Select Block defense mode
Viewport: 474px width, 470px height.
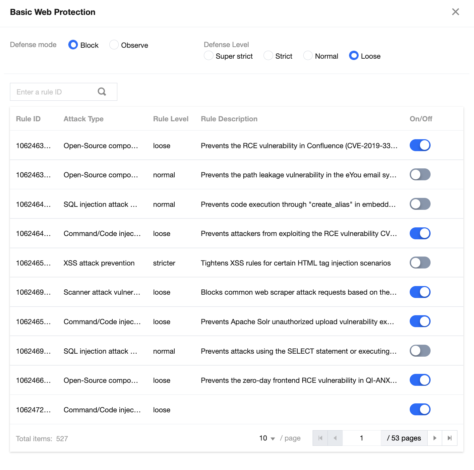point(73,45)
